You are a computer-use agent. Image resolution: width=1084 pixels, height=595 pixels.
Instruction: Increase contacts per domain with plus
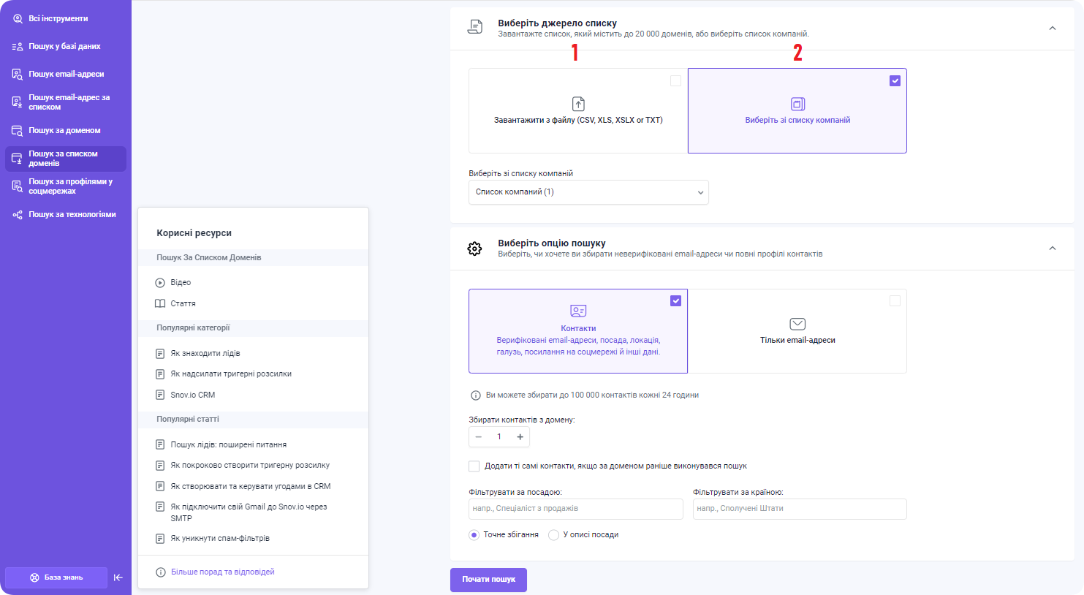point(520,437)
